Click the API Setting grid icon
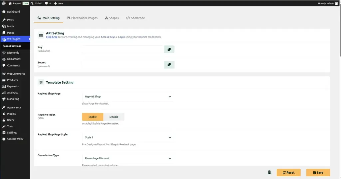The image size is (341, 179). point(41,35)
